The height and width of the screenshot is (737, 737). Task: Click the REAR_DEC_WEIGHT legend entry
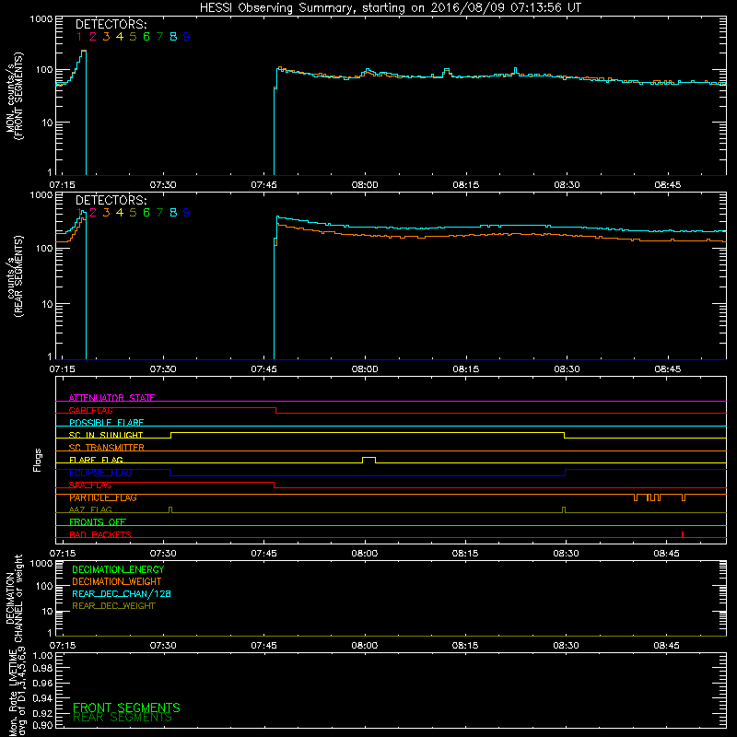pos(113,606)
